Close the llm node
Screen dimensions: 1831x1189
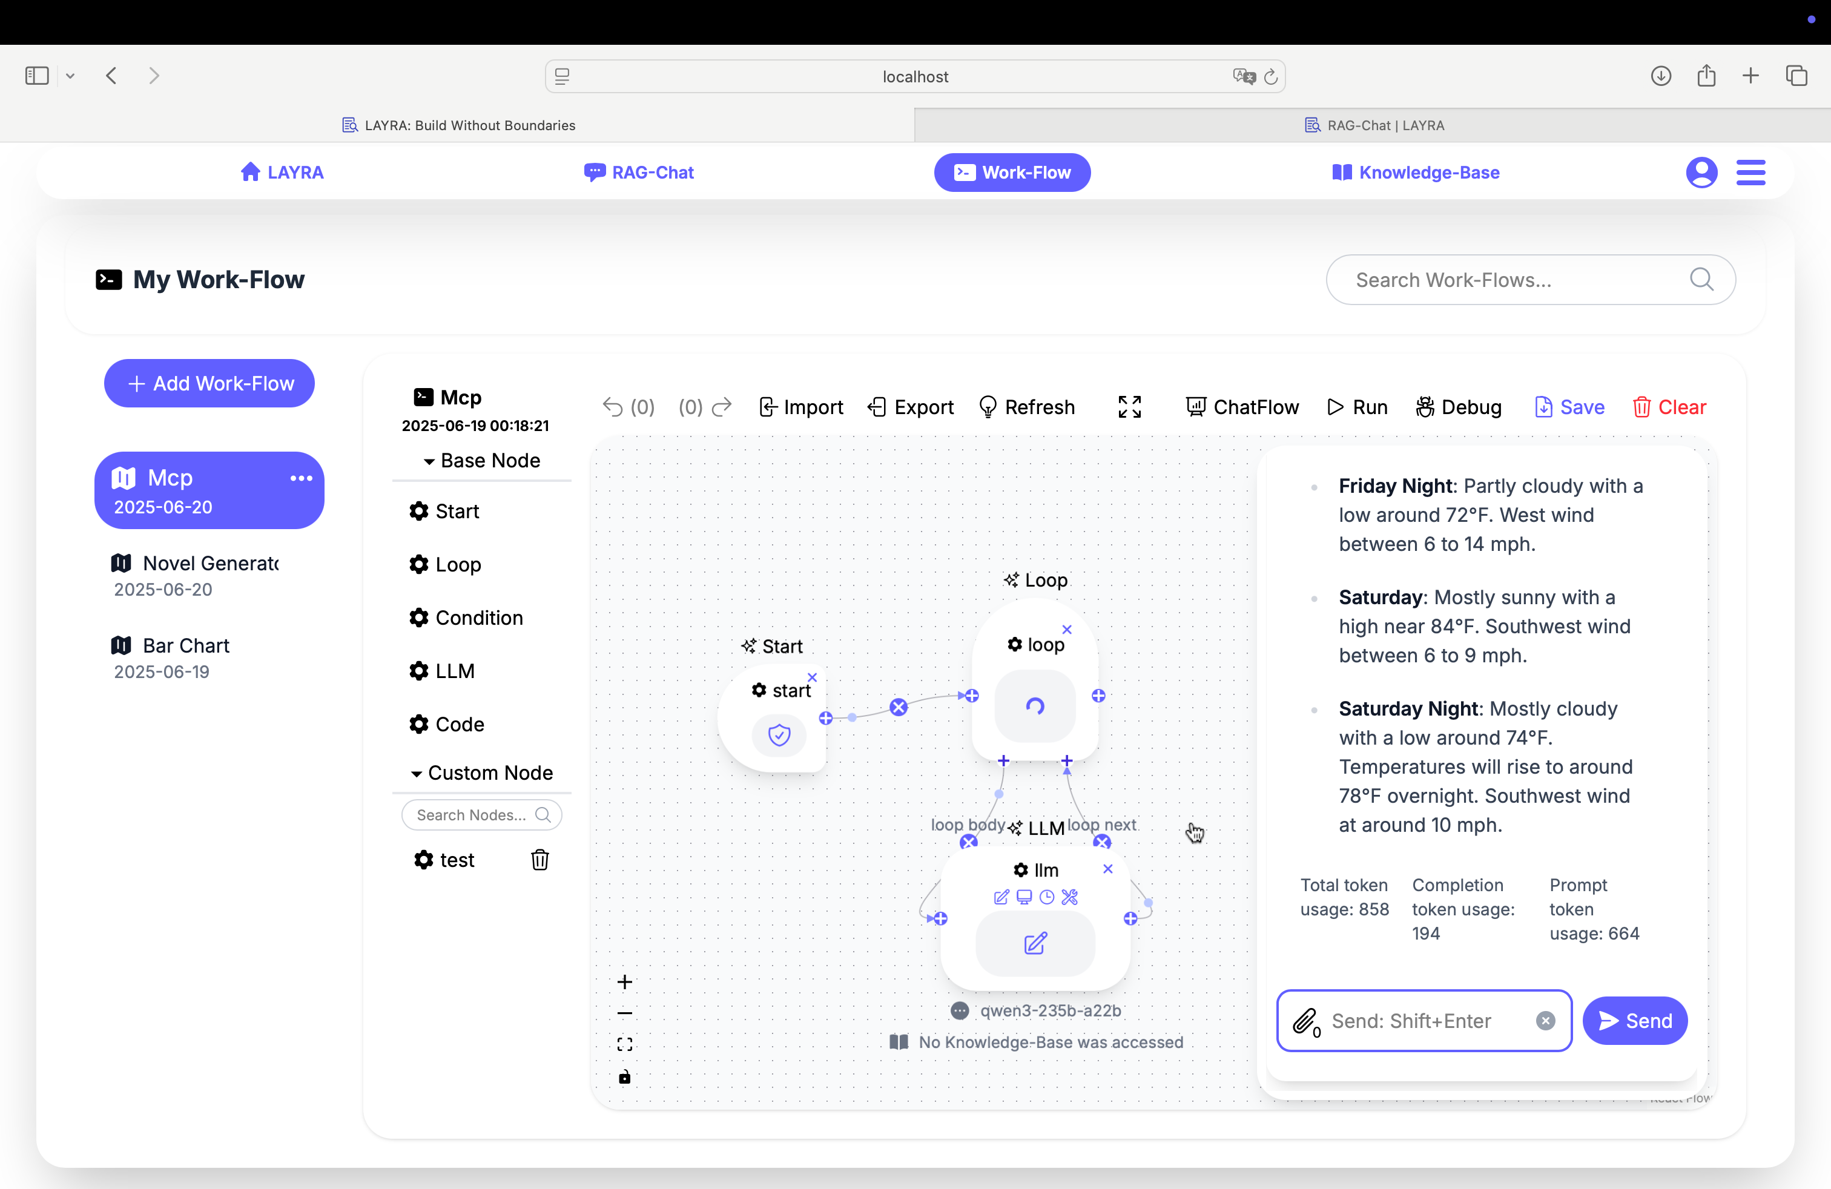coord(1108,869)
